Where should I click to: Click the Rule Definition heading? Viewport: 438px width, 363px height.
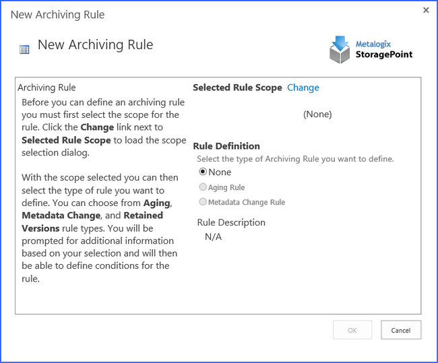[x=226, y=146]
